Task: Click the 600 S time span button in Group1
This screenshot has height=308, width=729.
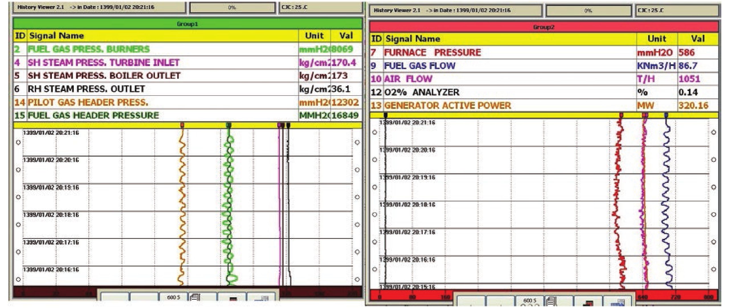Action: point(173,297)
